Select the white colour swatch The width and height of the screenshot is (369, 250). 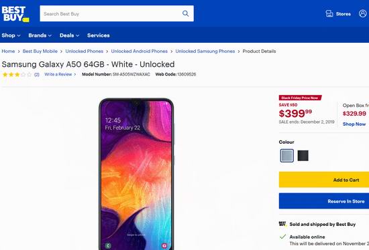tap(287, 156)
